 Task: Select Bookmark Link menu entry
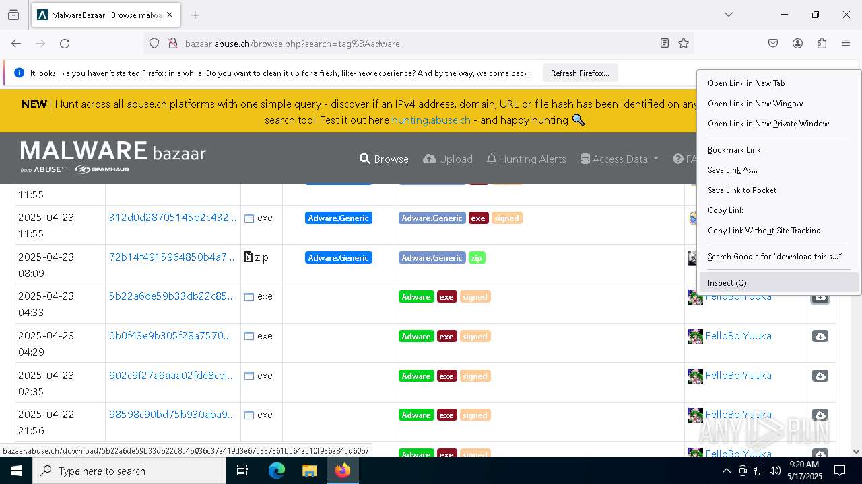[778, 150]
